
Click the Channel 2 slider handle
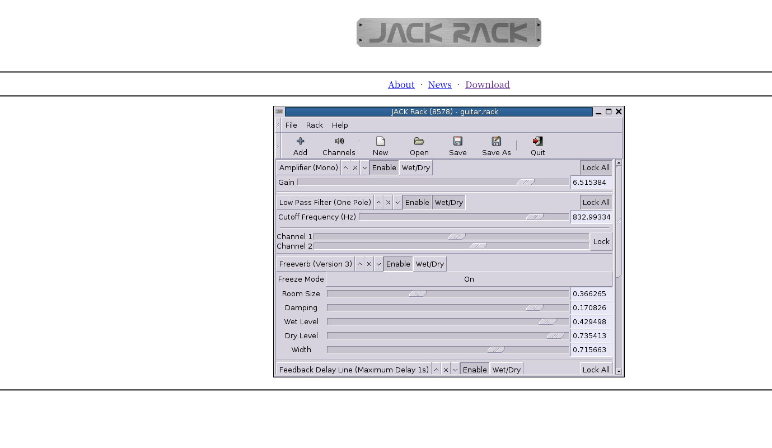point(478,246)
